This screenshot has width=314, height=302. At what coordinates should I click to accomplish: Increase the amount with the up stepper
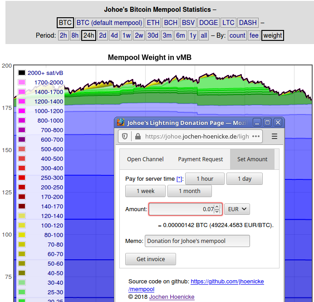point(217,207)
